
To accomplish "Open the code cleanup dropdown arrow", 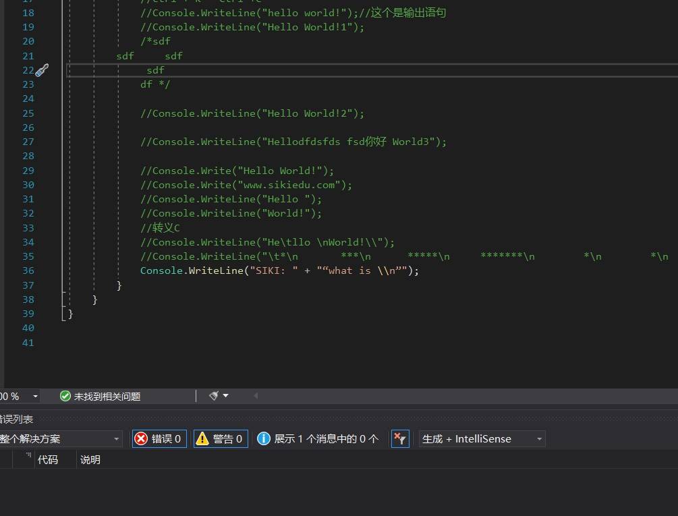I will [226, 395].
